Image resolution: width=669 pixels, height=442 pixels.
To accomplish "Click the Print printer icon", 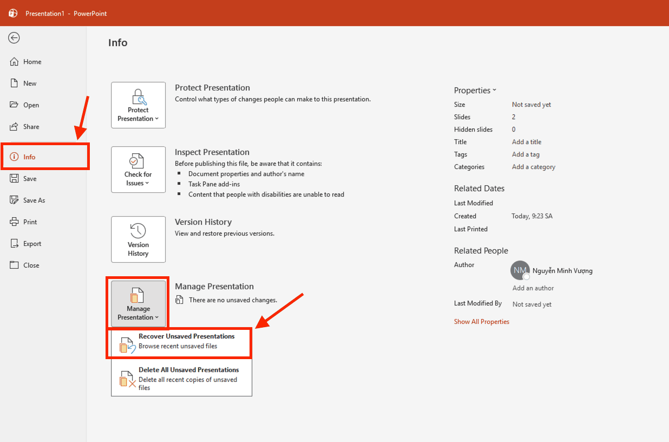I will coord(14,222).
